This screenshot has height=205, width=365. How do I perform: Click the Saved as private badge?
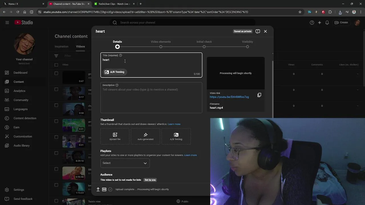243,31
